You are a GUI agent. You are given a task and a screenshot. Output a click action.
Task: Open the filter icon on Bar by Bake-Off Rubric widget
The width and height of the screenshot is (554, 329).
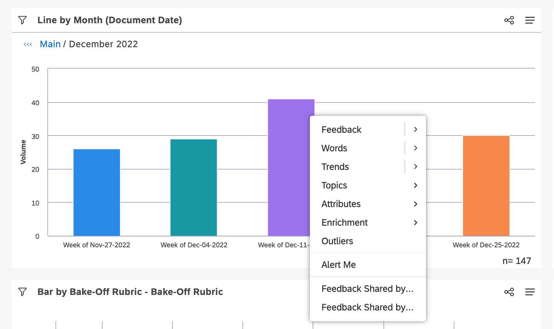tap(22, 291)
